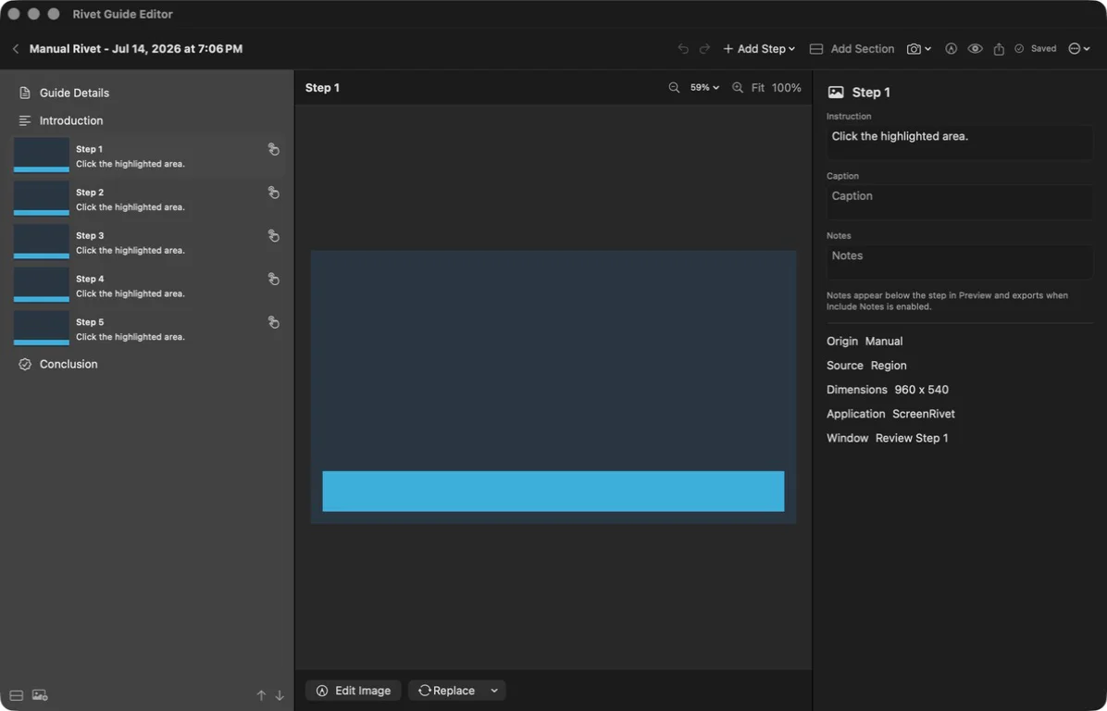1107x711 pixels.
Task: Click the add section icon in sidebar footer
Action: coord(17,695)
